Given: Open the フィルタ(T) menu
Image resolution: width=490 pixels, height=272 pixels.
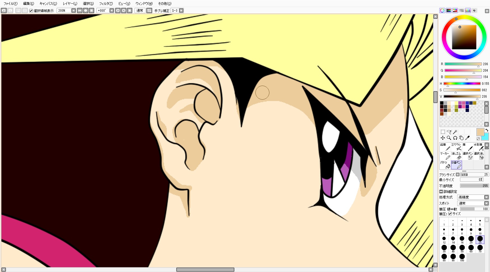Looking at the screenshot, I should pos(106,4).
